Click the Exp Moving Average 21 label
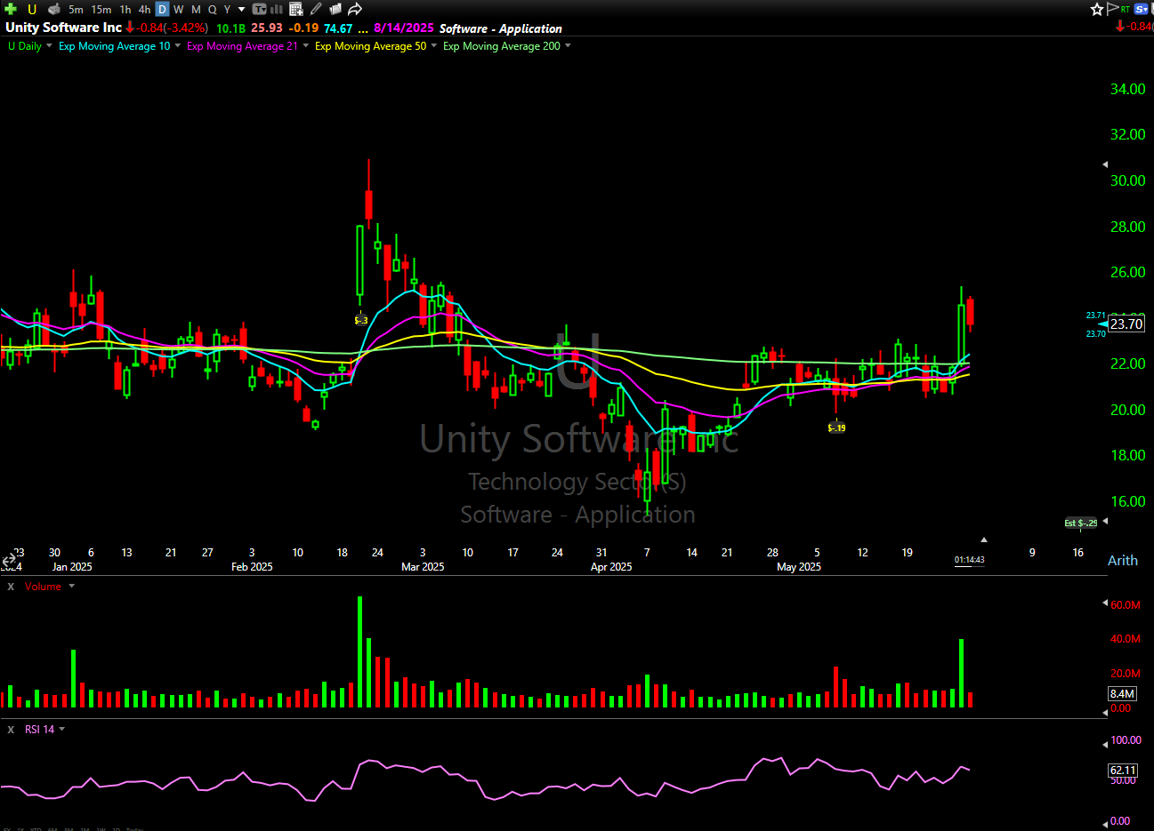This screenshot has width=1154, height=831. [242, 46]
